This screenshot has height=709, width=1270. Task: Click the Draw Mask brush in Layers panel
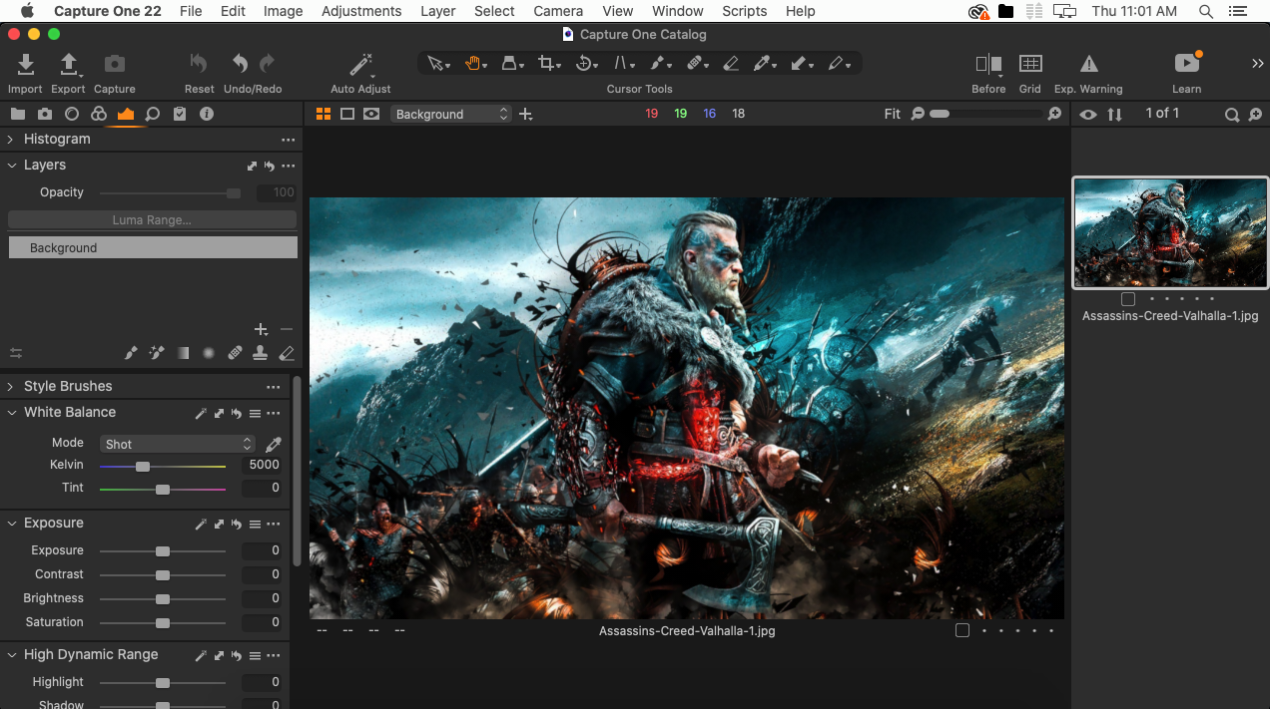pyautogui.click(x=131, y=353)
